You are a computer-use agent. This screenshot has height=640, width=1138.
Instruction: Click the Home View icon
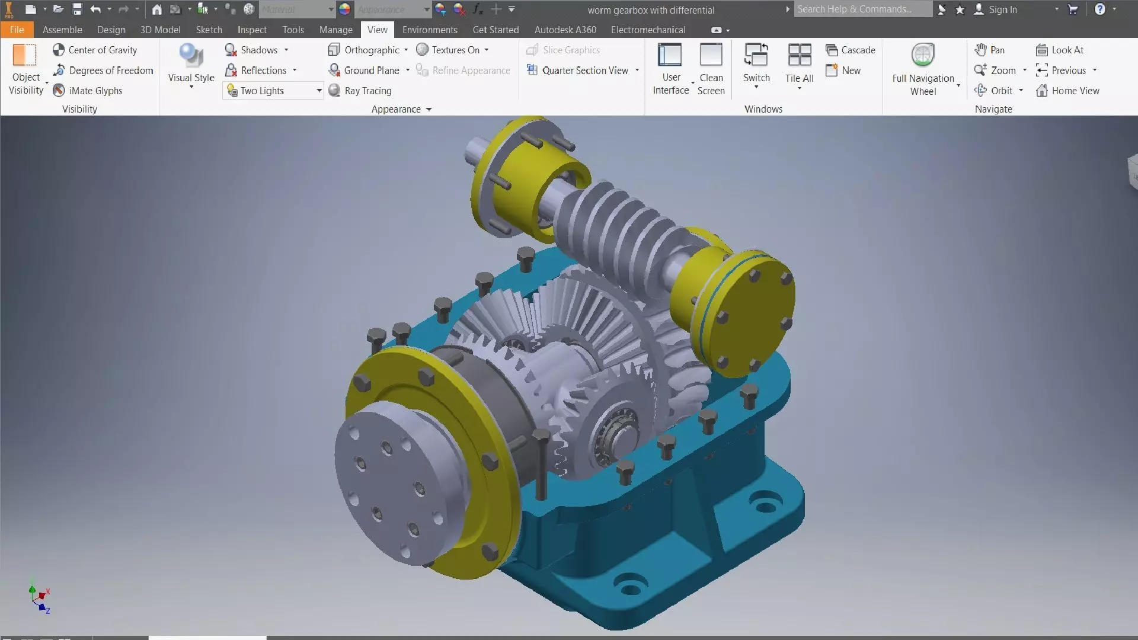click(1041, 91)
